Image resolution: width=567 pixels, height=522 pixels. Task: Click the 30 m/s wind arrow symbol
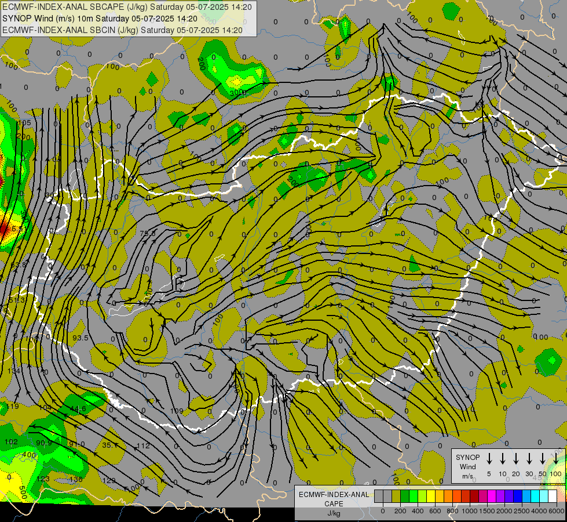529,459
